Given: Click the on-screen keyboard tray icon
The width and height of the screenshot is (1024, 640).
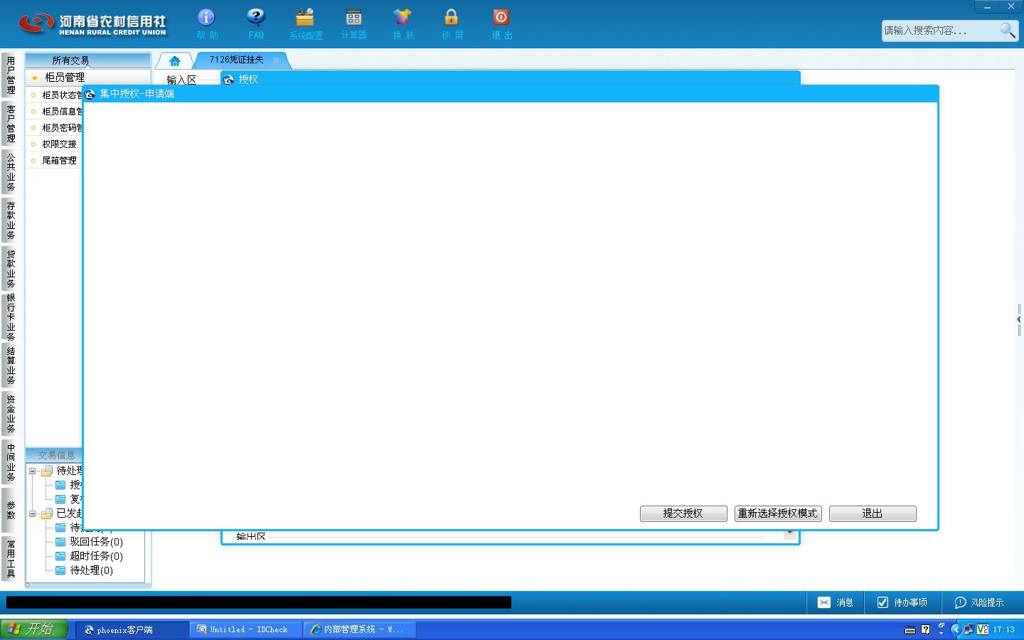Looking at the screenshot, I should point(910,630).
